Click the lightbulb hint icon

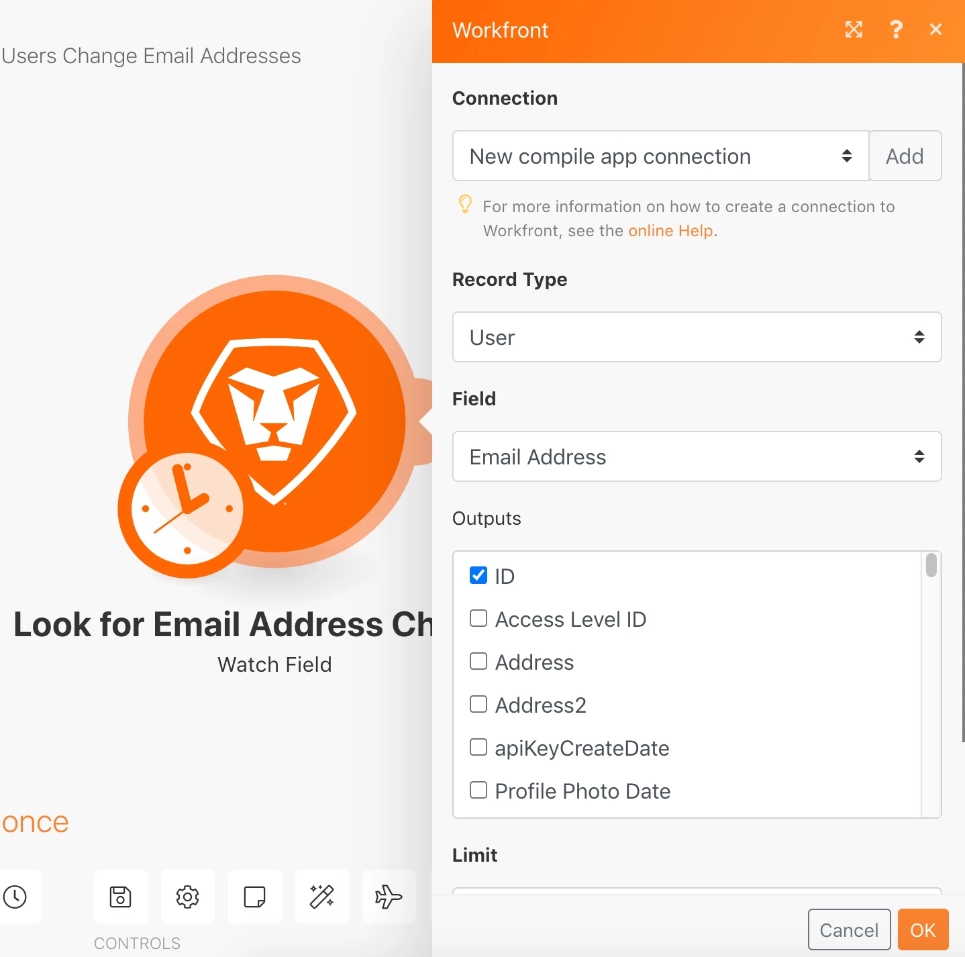(x=464, y=204)
